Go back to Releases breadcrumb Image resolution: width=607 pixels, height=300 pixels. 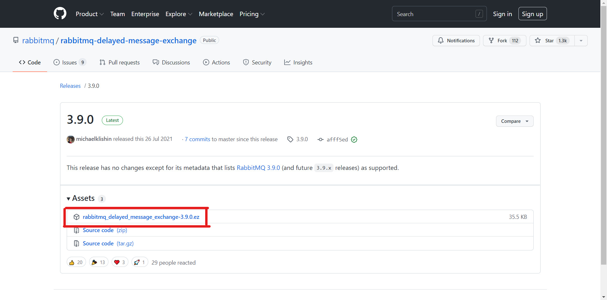[70, 86]
